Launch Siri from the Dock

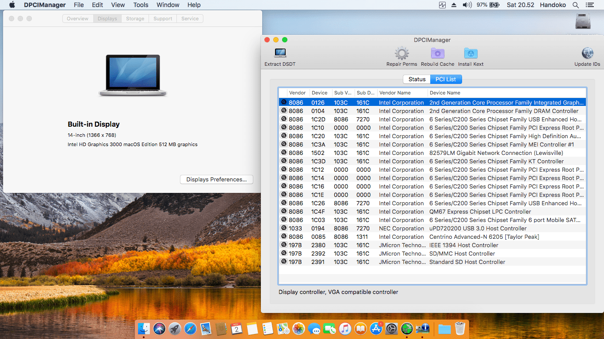coord(160,328)
